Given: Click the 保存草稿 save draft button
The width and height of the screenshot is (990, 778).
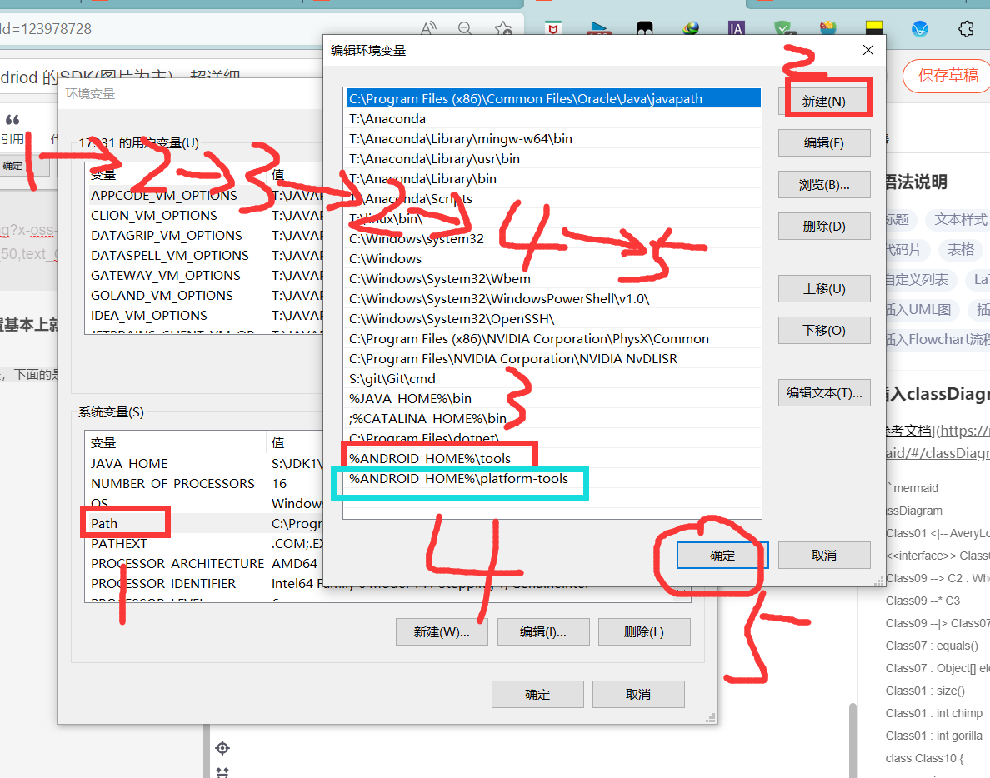Looking at the screenshot, I should pyautogui.click(x=947, y=76).
